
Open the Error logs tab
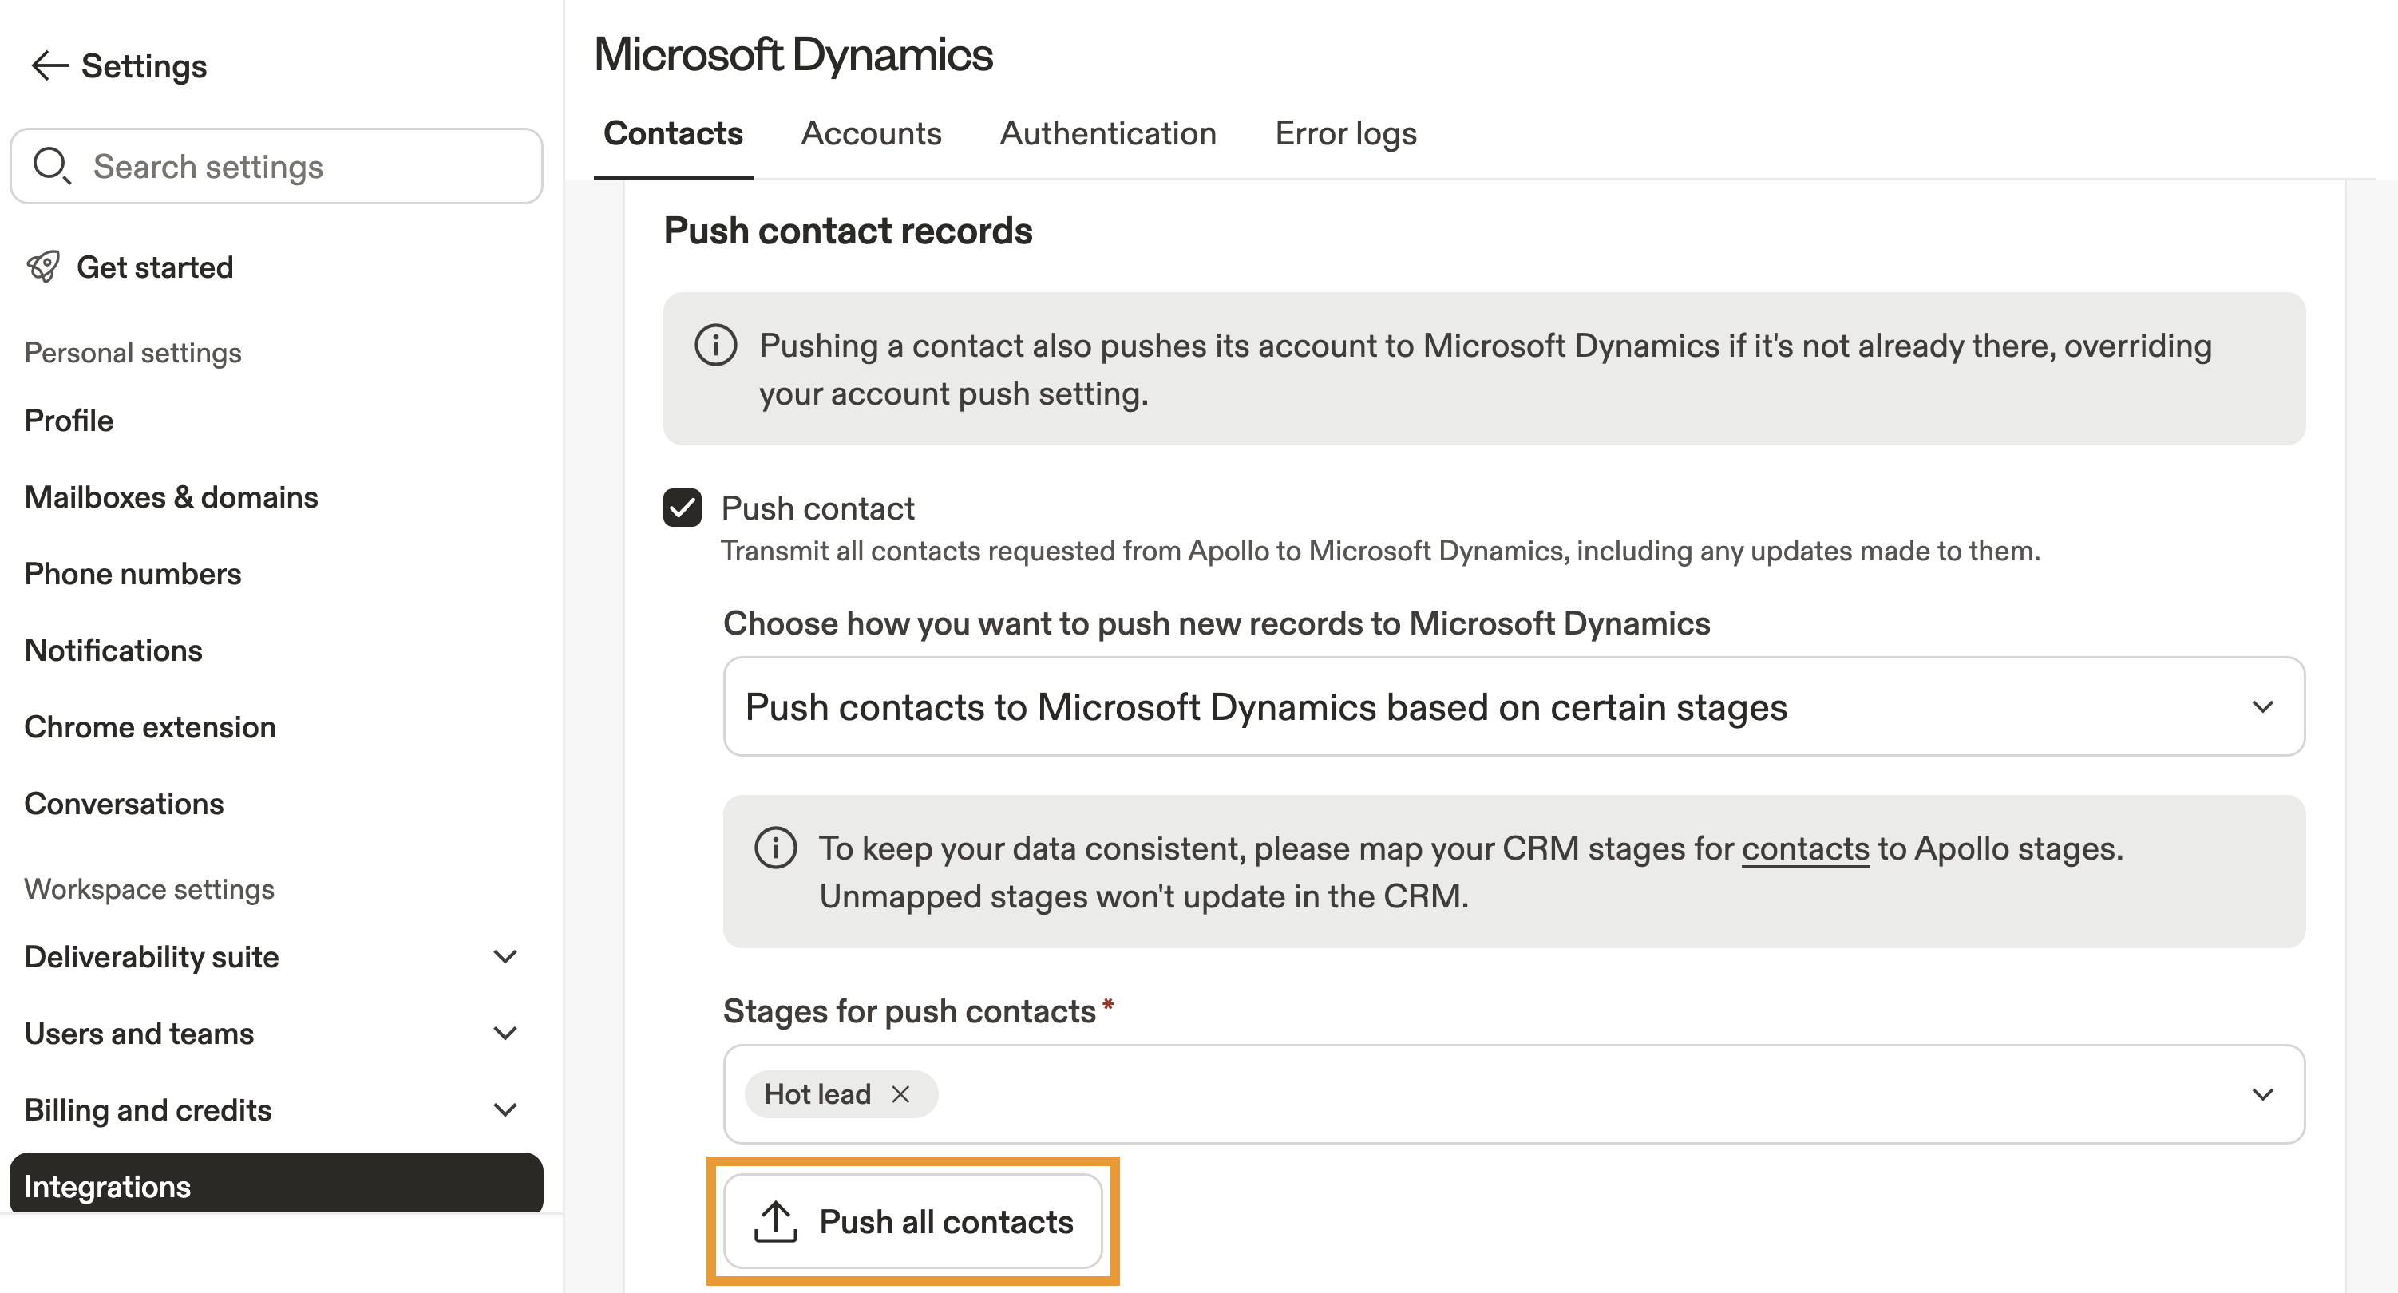(1345, 133)
